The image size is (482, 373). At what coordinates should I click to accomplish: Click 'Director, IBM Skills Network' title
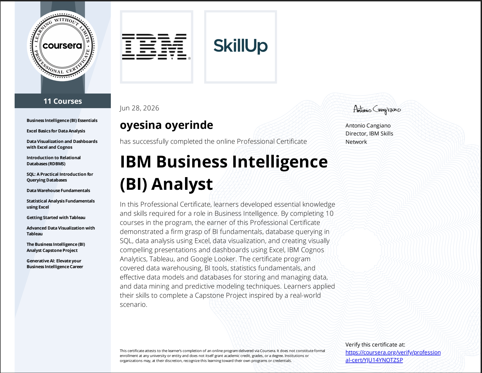pos(369,138)
